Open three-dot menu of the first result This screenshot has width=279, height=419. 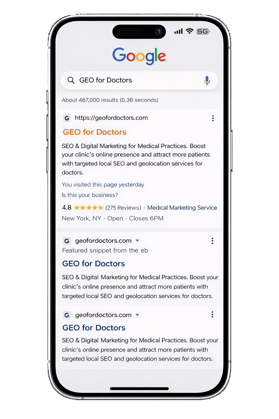coord(213,118)
